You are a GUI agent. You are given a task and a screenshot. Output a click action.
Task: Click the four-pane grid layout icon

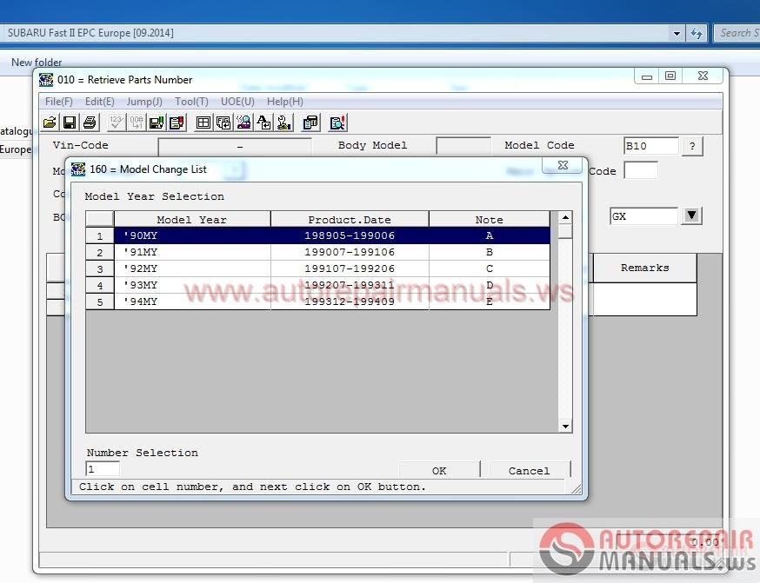tap(203, 123)
